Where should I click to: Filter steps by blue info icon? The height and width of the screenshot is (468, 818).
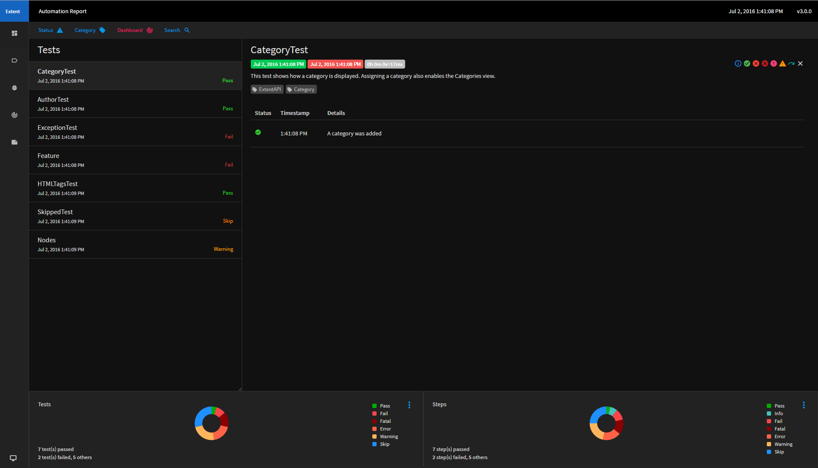(738, 63)
